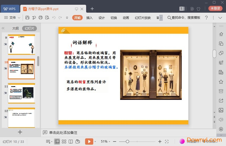Close the 方帽子店ppt课件.ppt tab
226x146 pixels.
82,9
